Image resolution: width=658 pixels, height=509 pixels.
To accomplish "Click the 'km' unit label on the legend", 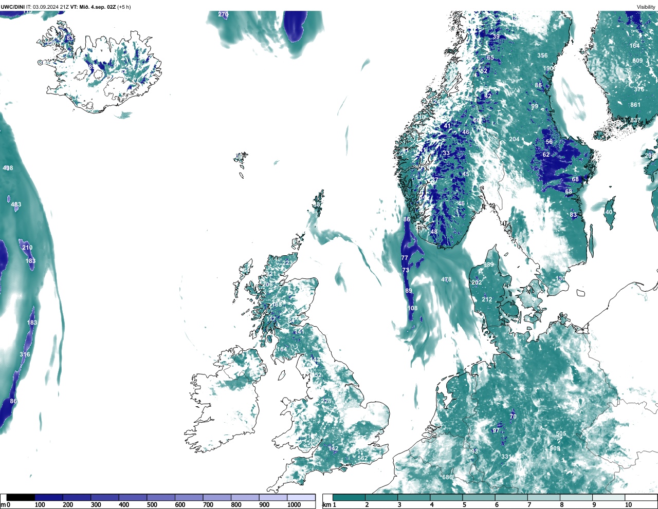I will (x=326, y=505).
